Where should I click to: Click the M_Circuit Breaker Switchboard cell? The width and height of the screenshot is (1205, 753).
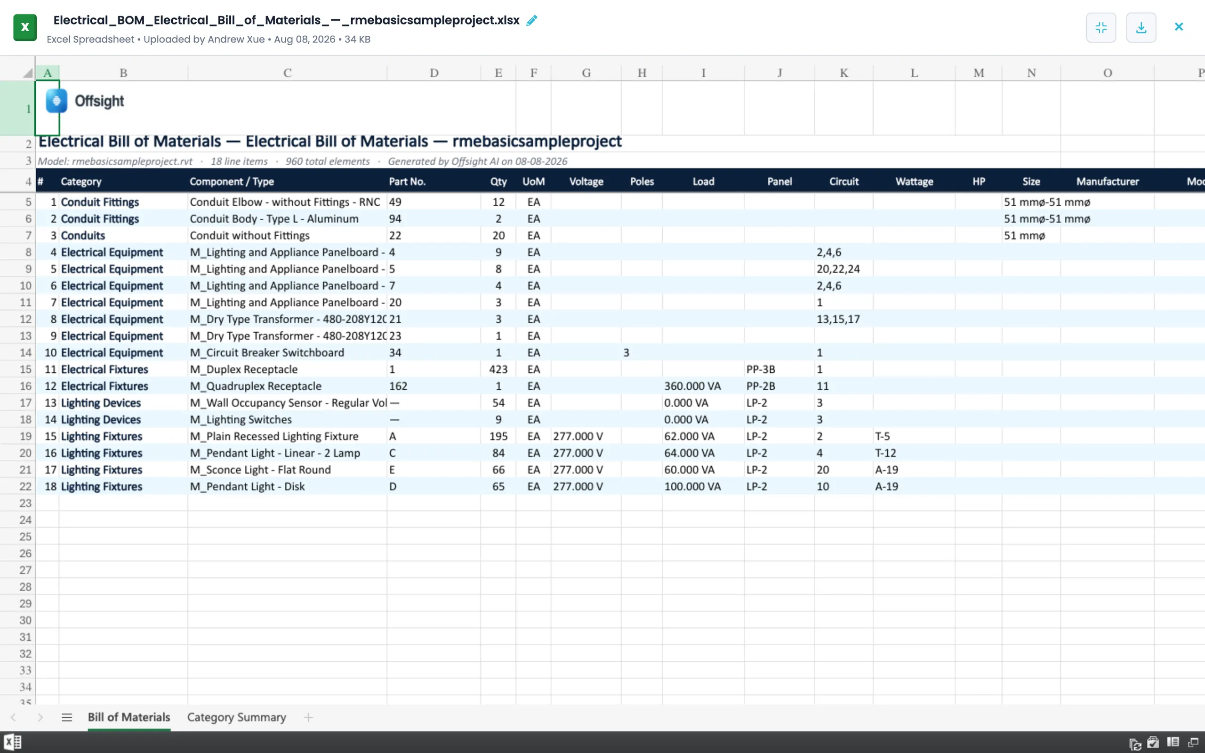tap(287, 352)
